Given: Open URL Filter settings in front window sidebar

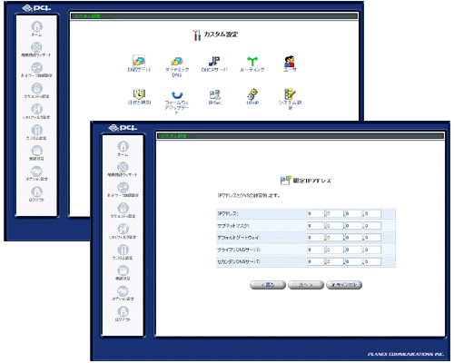Looking at the screenshot, I should [123, 229].
